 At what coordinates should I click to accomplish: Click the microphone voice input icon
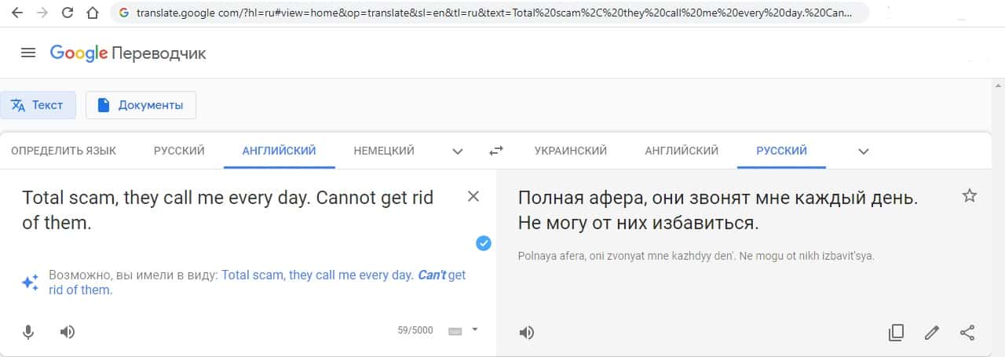pyautogui.click(x=28, y=332)
